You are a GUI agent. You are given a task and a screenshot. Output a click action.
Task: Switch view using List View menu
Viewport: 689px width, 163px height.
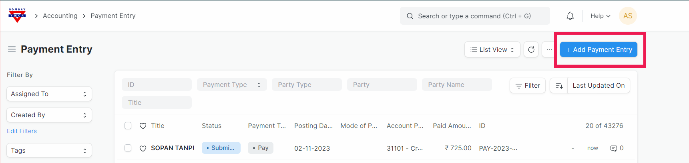click(x=492, y=50)
